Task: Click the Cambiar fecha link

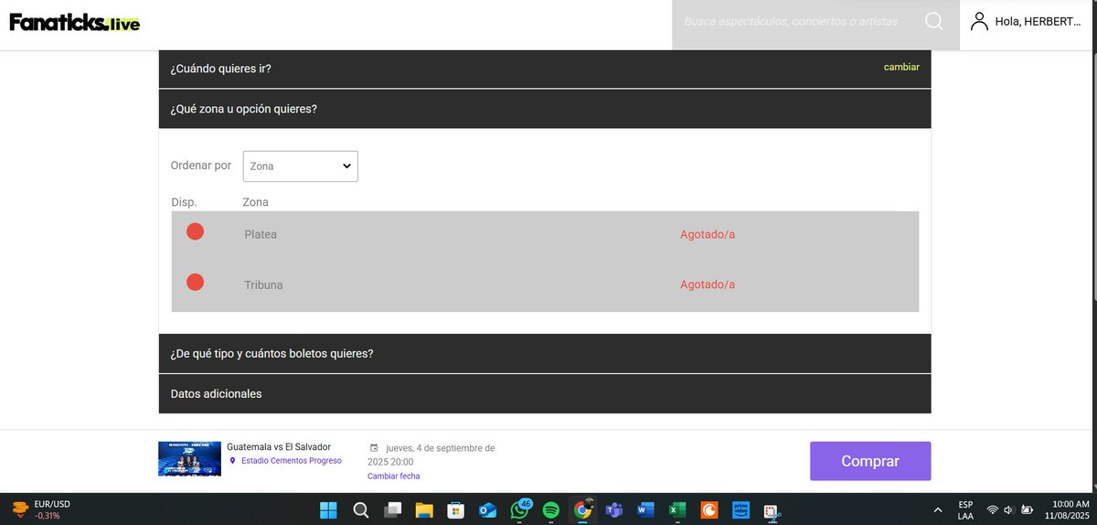Action: pyautogui.click(x=393, y=476)
